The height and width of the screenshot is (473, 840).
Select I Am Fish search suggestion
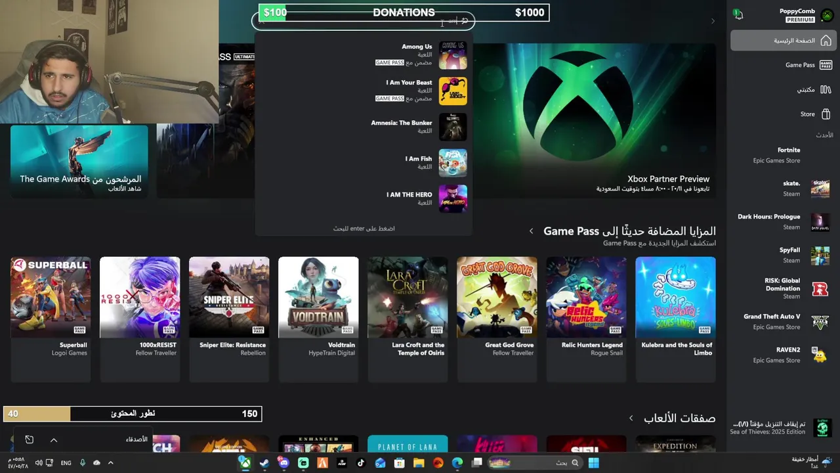pyautogui.click(x=364, y=163)
